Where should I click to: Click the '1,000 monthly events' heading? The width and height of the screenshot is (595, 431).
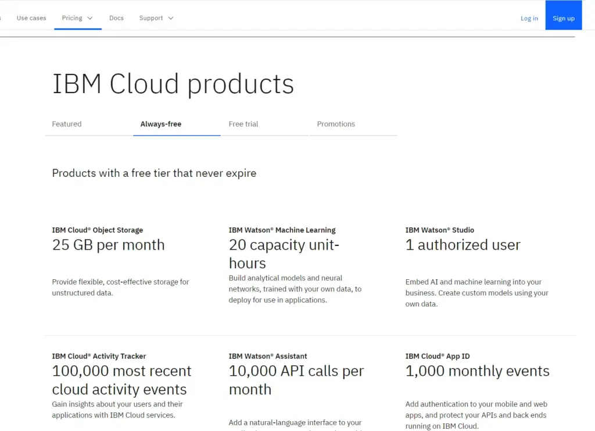(478, 371)
